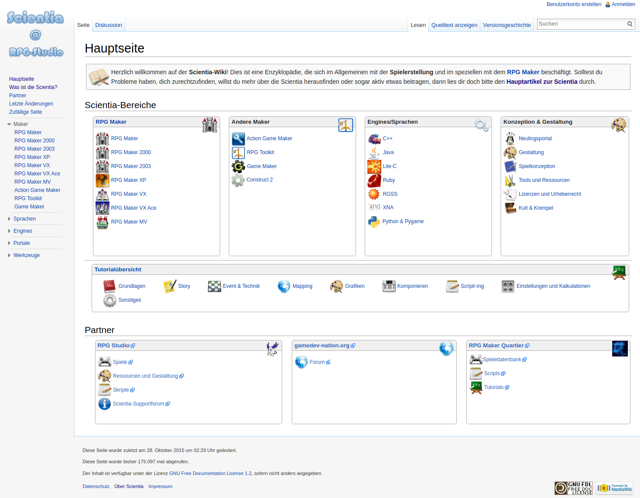The image size is (640, 498).
Task: Expand the Engines sidebar section
Action: 9,231
